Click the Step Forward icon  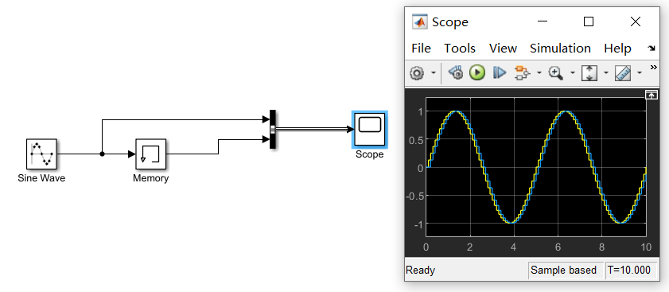(500, 73)
